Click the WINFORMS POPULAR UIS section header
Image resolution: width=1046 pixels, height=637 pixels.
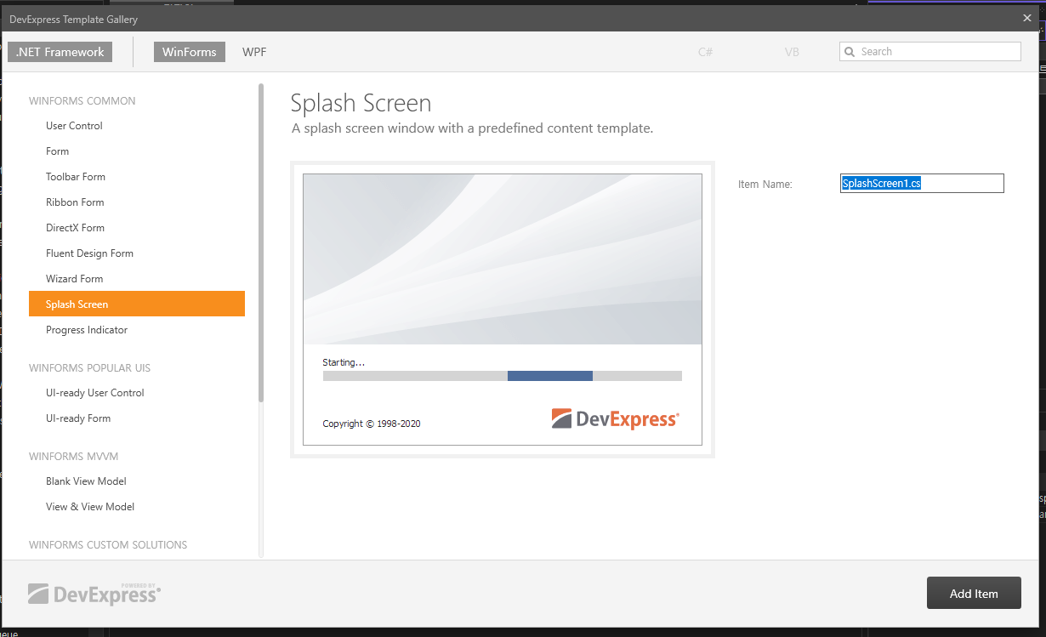click(x=90, y=367)
